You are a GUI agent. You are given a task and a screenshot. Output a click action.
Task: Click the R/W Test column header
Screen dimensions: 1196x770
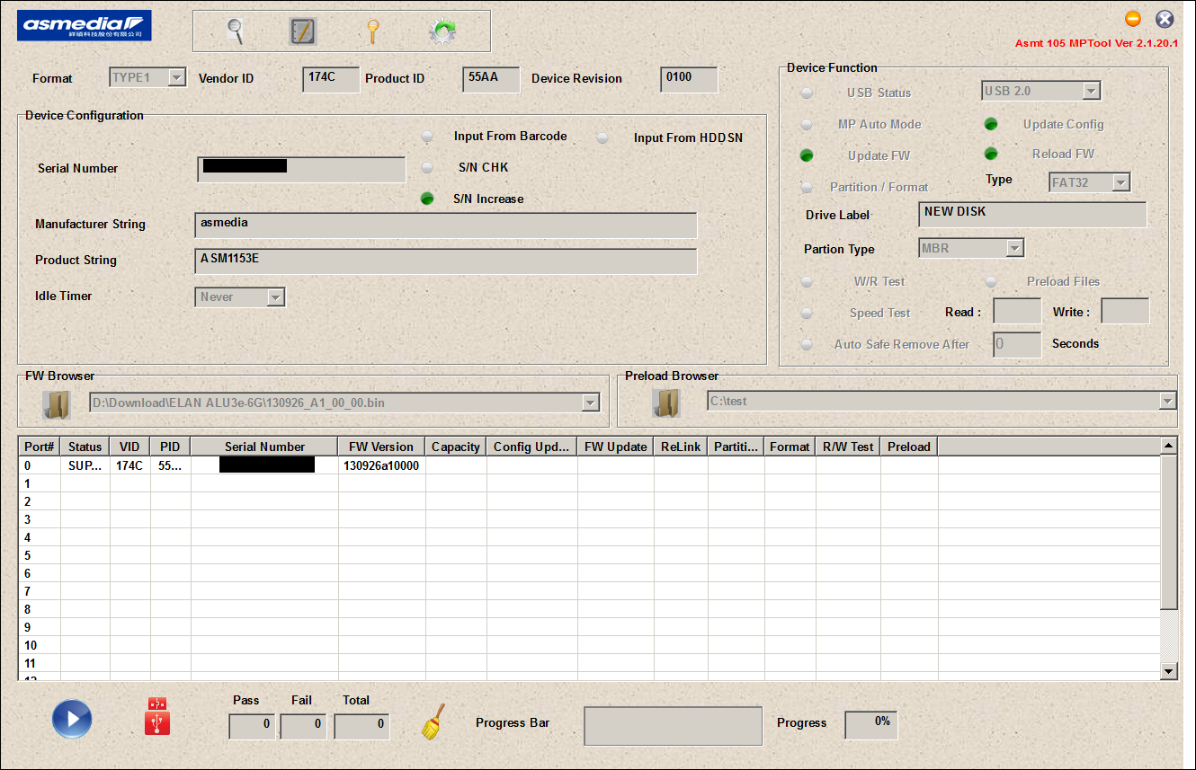[x=848, y=447]
